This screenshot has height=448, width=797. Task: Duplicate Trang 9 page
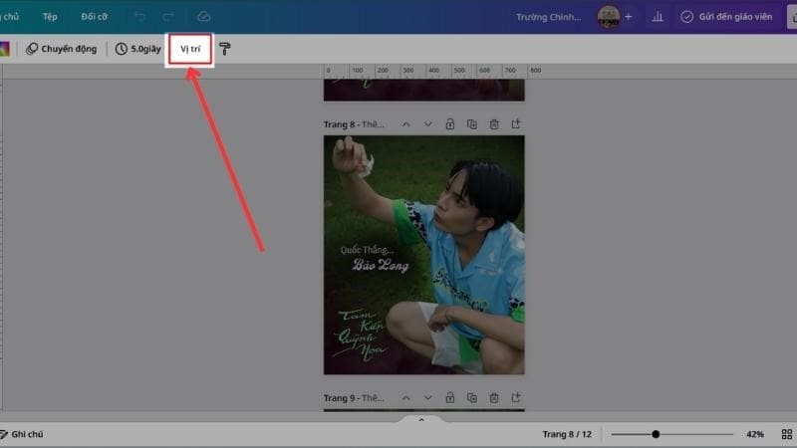pyautogui.click(x=471, y=398)
